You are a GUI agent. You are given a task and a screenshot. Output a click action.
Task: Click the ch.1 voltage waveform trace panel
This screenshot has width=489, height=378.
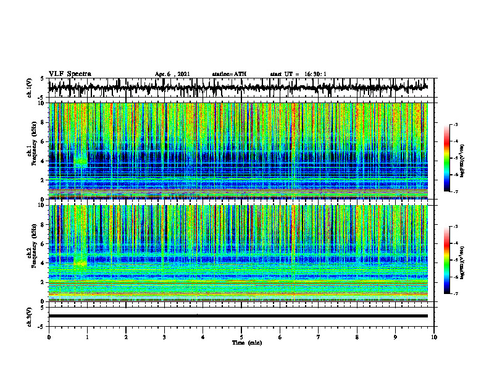(238, 88)
